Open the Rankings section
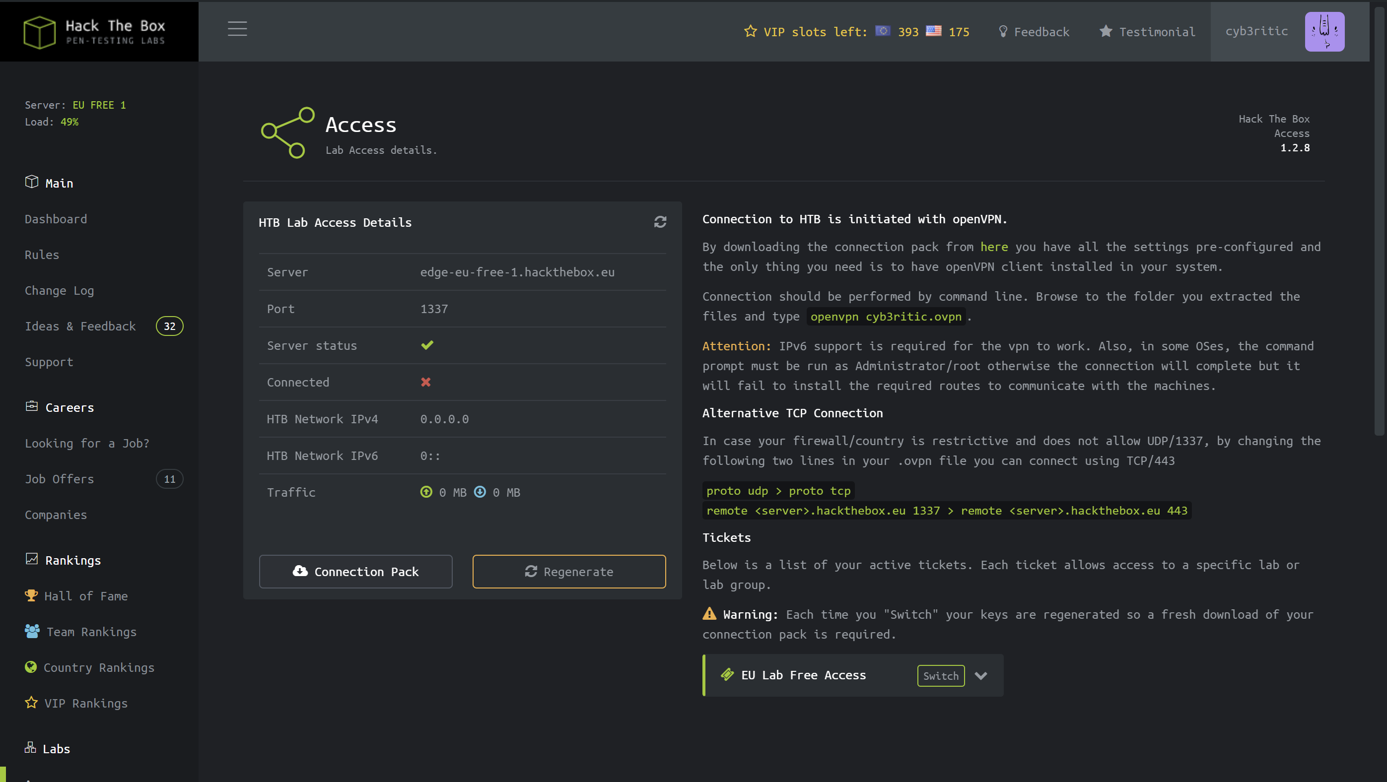The image size is (1387, 782). click(x=64, y=560)
